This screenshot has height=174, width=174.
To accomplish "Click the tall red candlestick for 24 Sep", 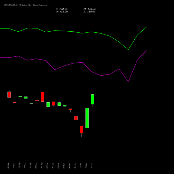I will coord(42,97).
